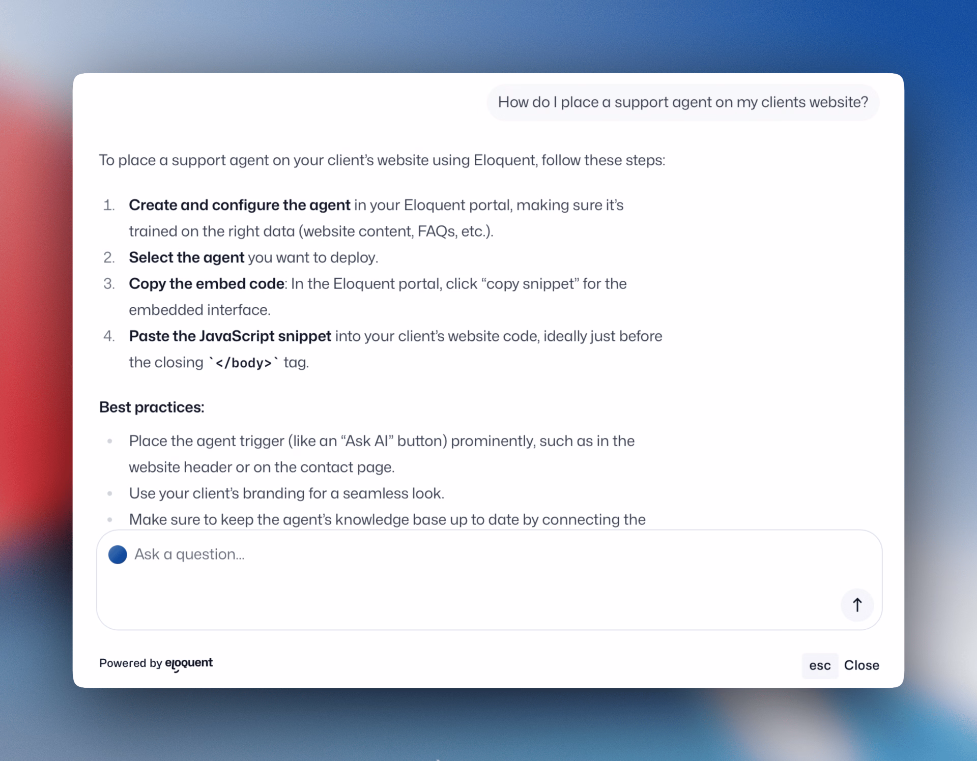Click the 'Ask AI' button bullet point
The width and height of the screenshot is (977, 761).
coord(381,441)
